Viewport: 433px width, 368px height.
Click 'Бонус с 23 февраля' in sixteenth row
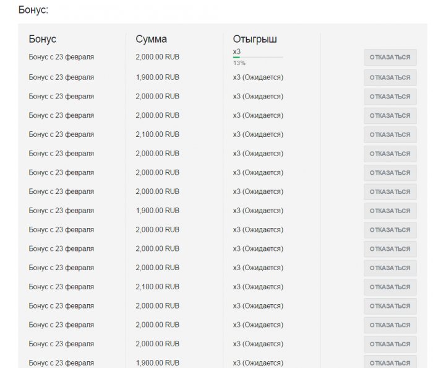tap(61, 344)
